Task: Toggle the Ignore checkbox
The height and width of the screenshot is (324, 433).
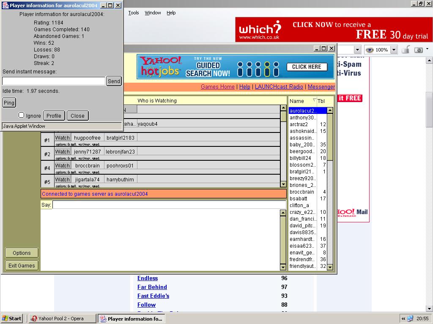Action: (x=22, y=115)
